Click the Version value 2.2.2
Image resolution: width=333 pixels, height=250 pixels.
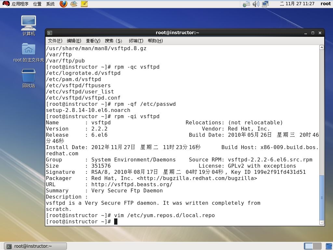tap(100, 129)
